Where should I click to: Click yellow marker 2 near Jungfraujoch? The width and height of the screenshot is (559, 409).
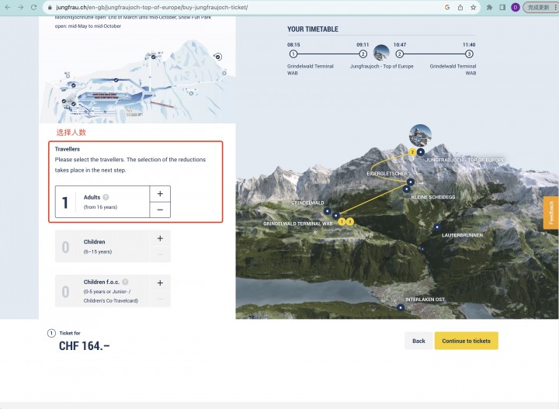(x=412, y=152)
